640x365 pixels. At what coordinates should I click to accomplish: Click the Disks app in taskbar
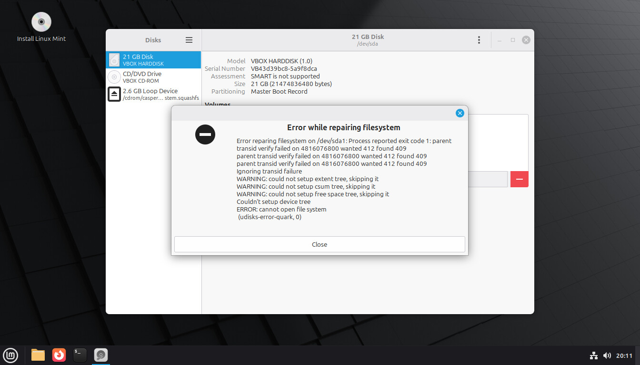pyautogui.click(x=101, y=355)
